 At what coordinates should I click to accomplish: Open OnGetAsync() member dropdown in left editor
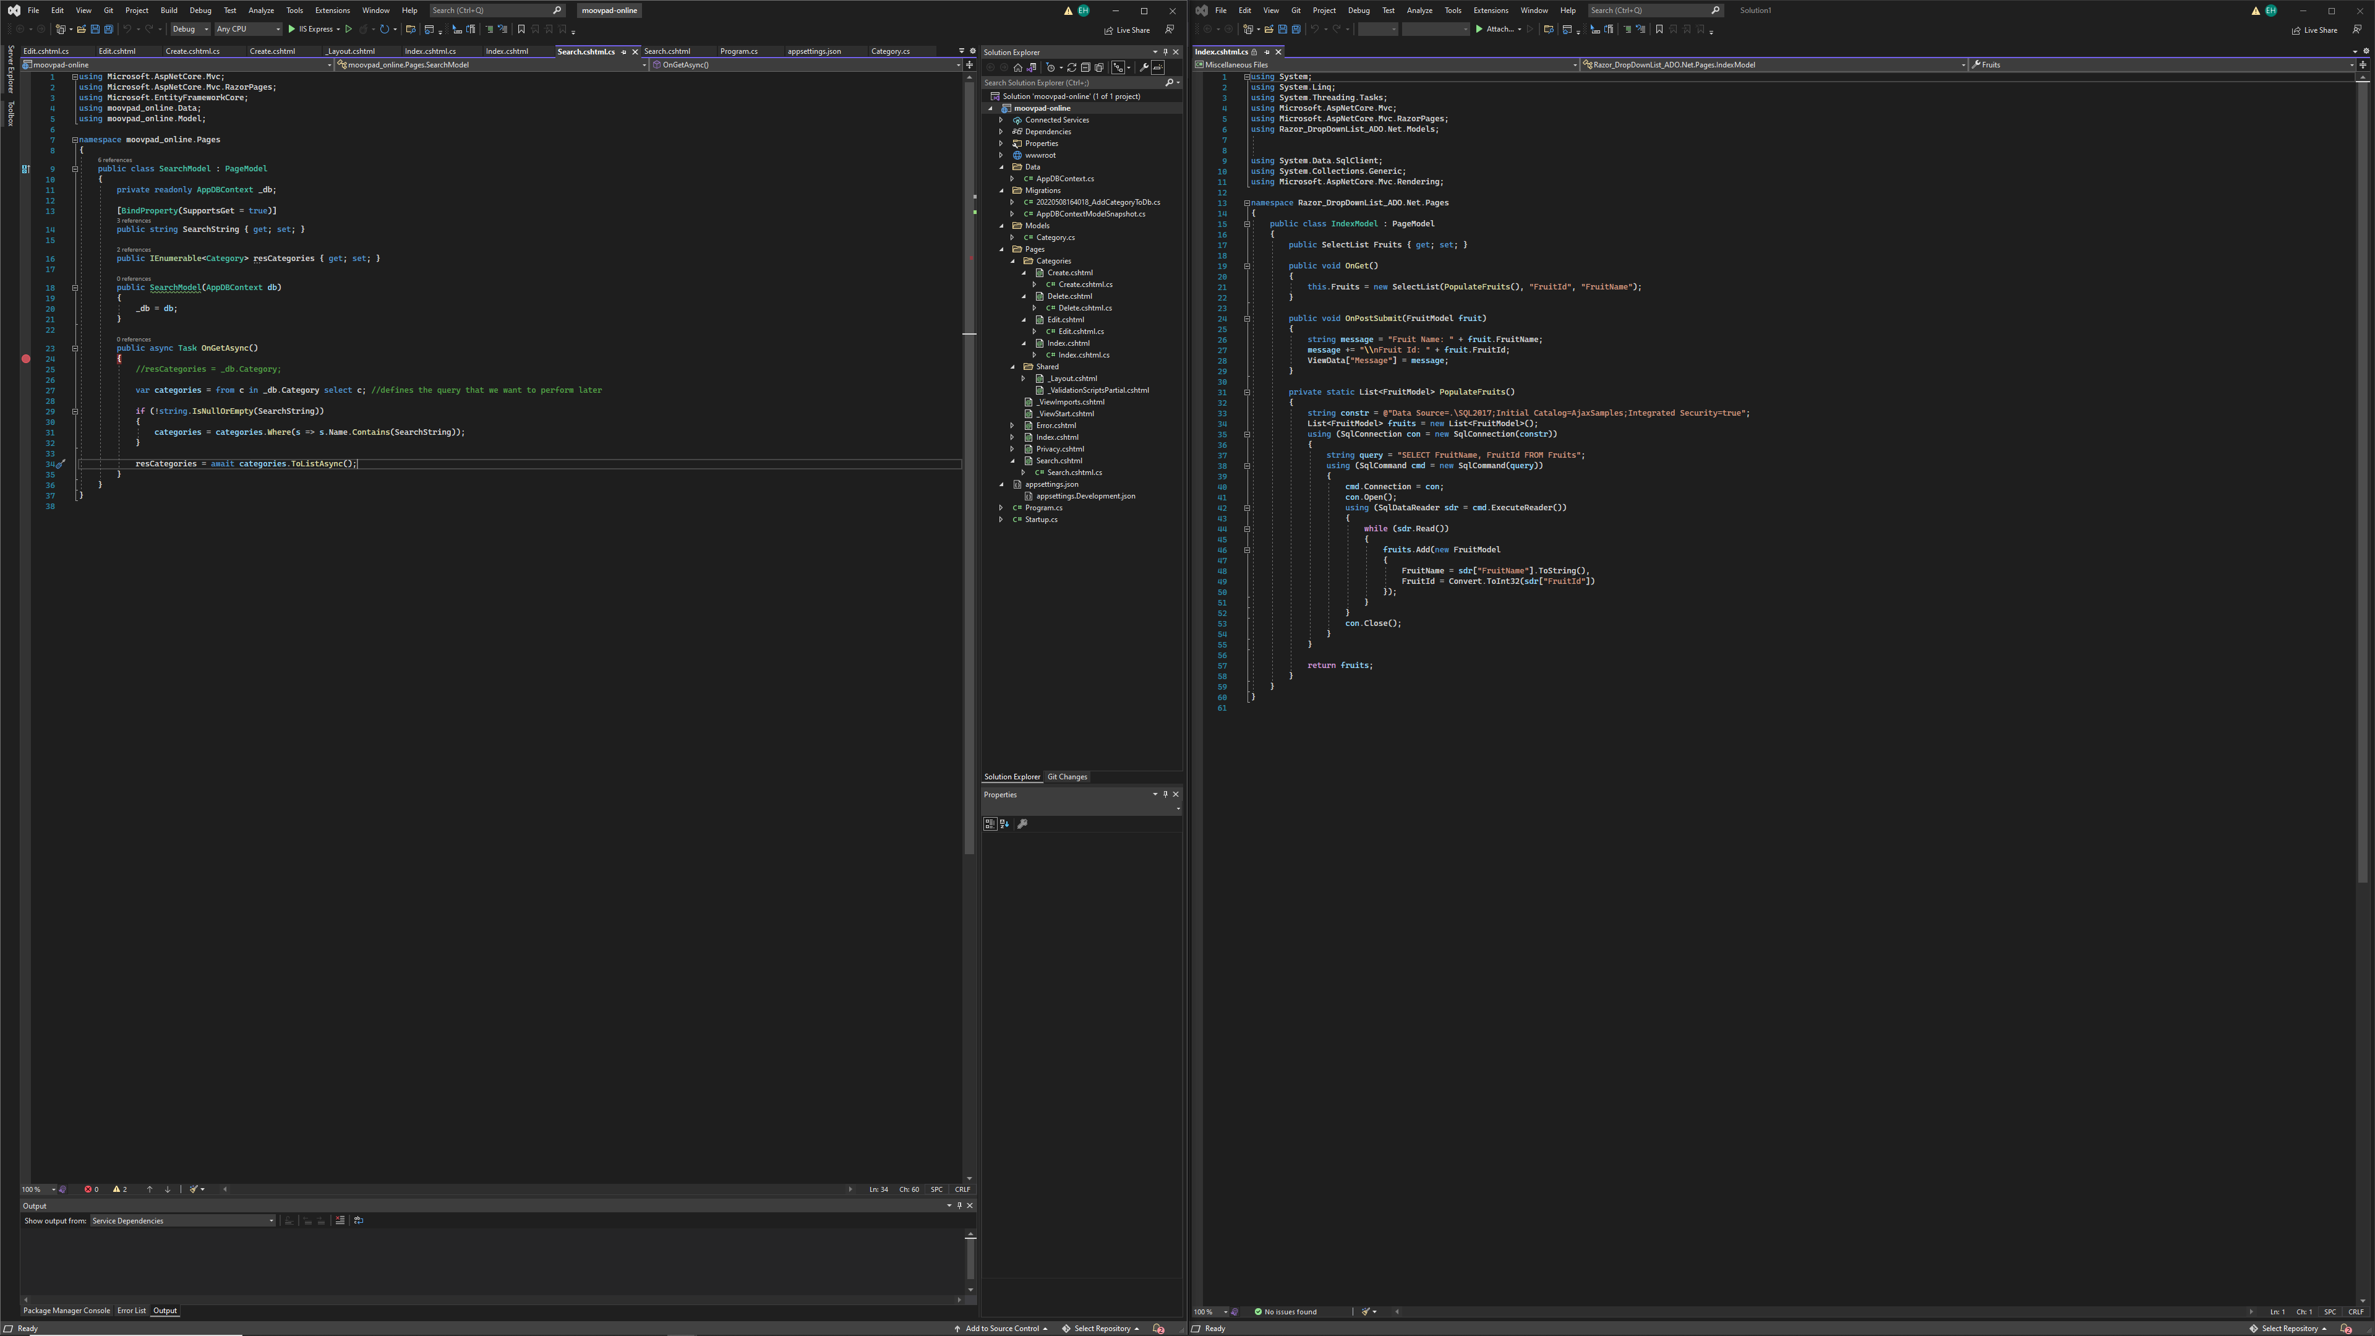pos(807,66)
